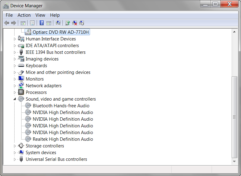
Task: Expand Universal Serial Bus controllers node
Action: point(15,159)
